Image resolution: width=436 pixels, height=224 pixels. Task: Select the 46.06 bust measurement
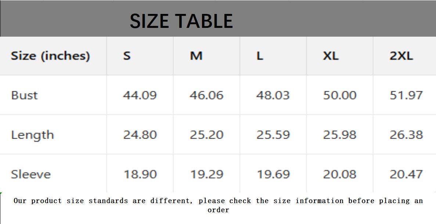coord(206,95)
